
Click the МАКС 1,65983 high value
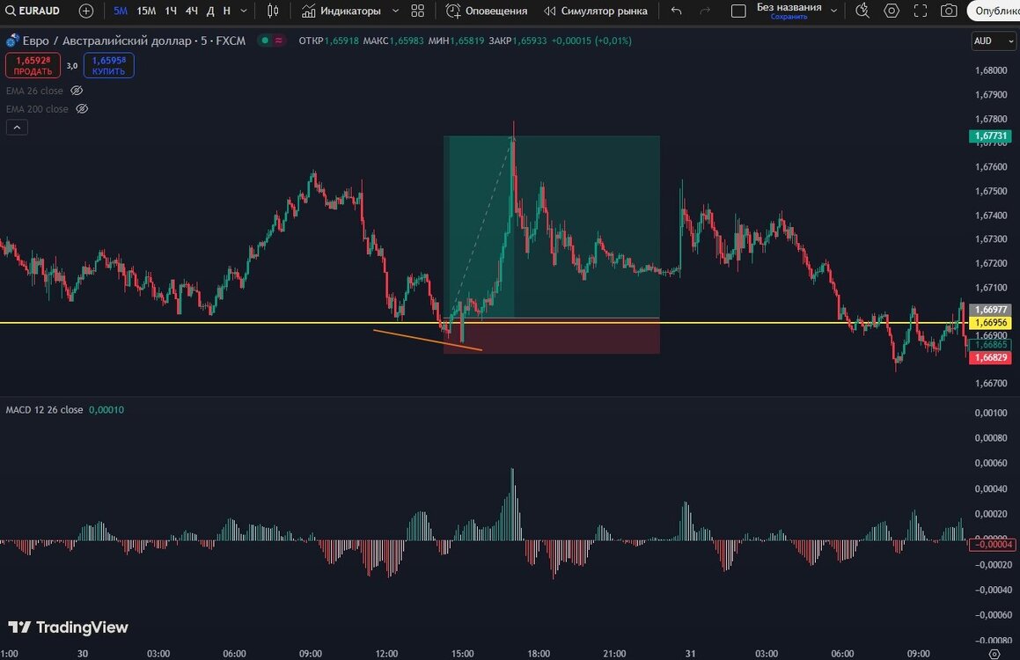393,40
